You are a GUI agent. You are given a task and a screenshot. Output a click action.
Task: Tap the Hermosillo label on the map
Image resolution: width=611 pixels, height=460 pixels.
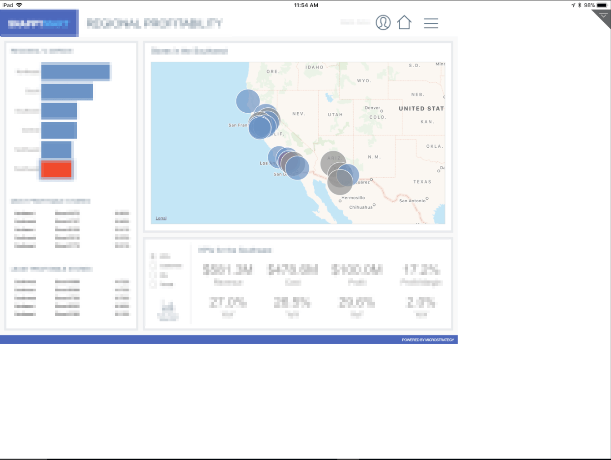point(353,198)
